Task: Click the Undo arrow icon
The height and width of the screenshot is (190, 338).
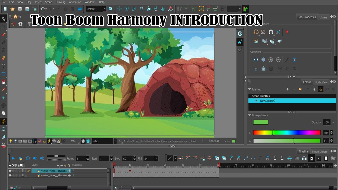Action: 43,9
